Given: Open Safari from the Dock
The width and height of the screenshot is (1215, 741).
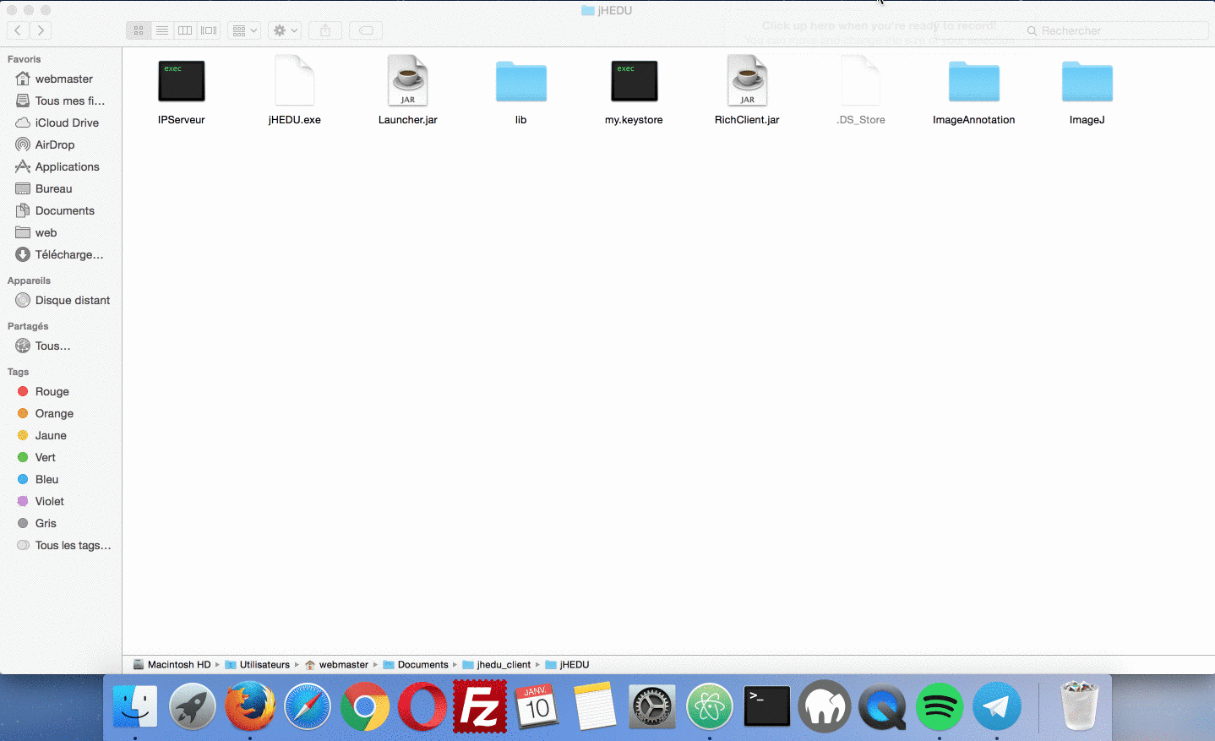Looking at the screenshot, I should 308,706.
